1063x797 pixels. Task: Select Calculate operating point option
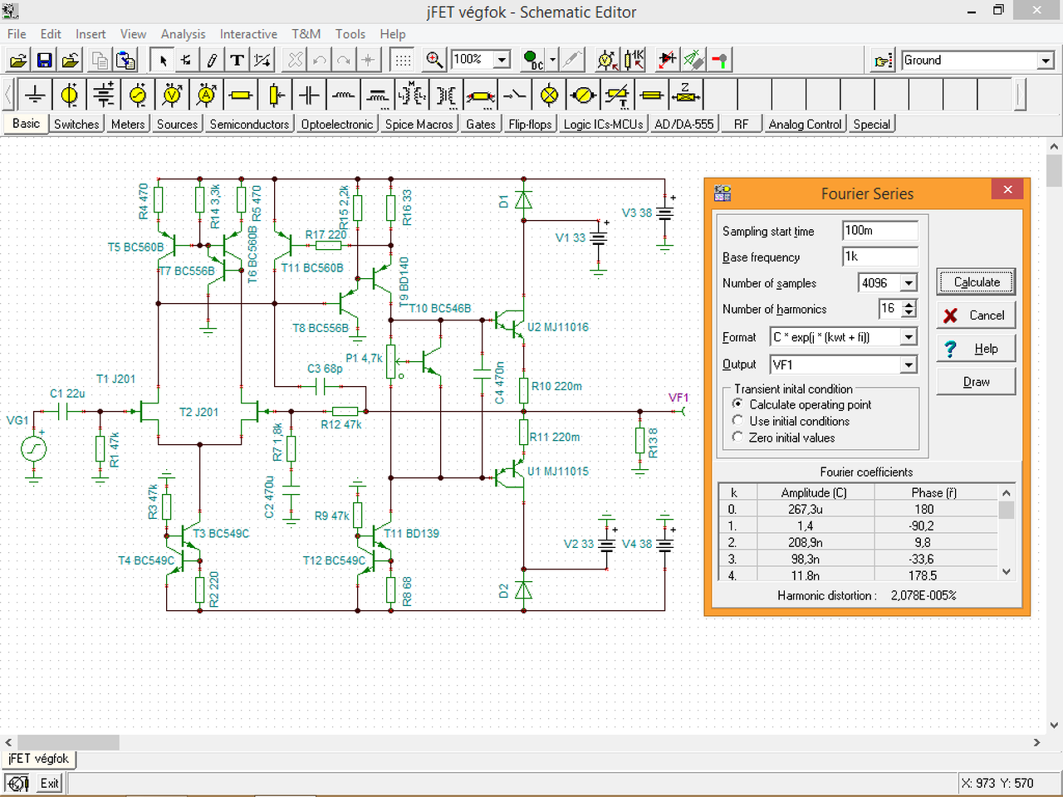point(737,404)
